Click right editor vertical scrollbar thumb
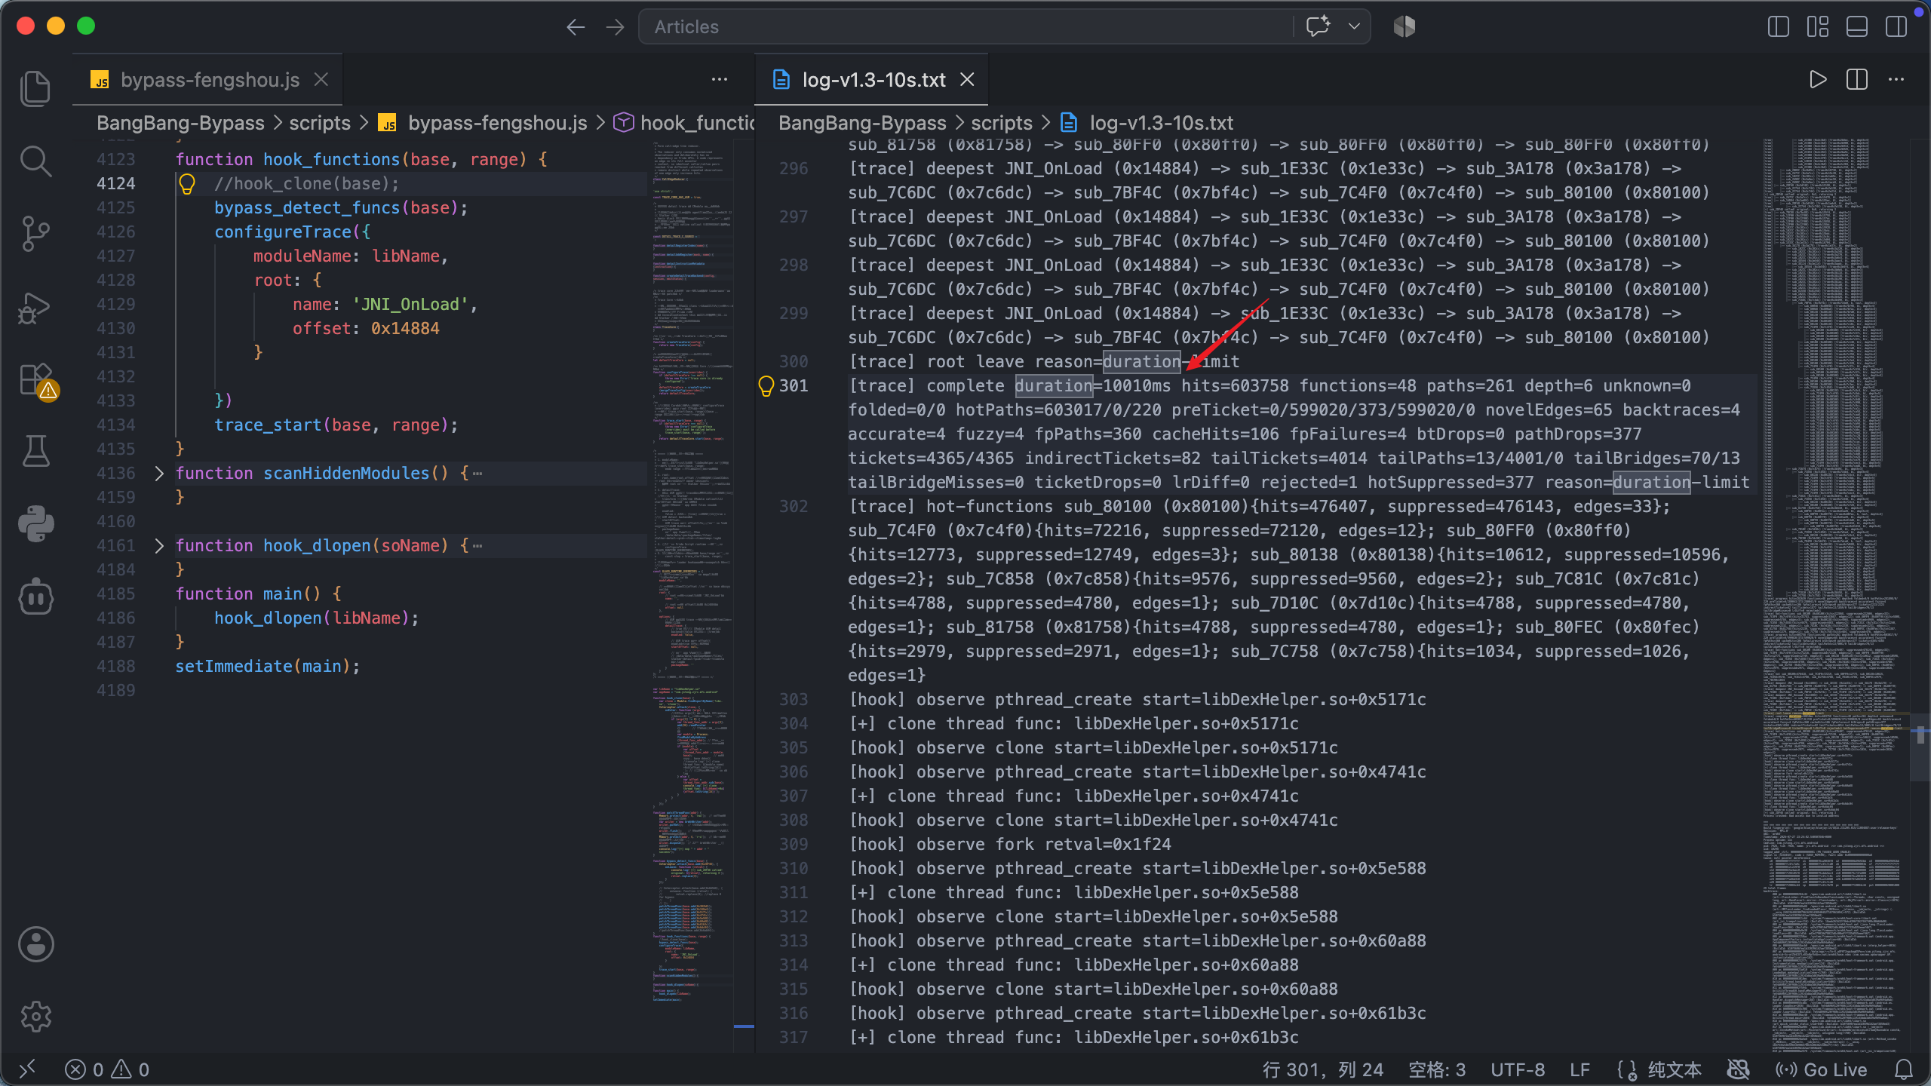Image resolution: width=1931 pixels, height=1086 pixels. pyautogui.click(x=1920, y=747)
